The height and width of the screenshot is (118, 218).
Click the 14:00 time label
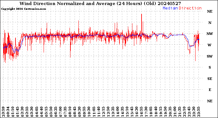118,112
